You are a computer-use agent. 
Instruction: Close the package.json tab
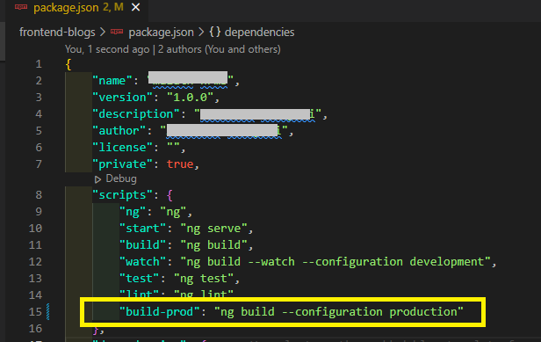tap(136, 7)
